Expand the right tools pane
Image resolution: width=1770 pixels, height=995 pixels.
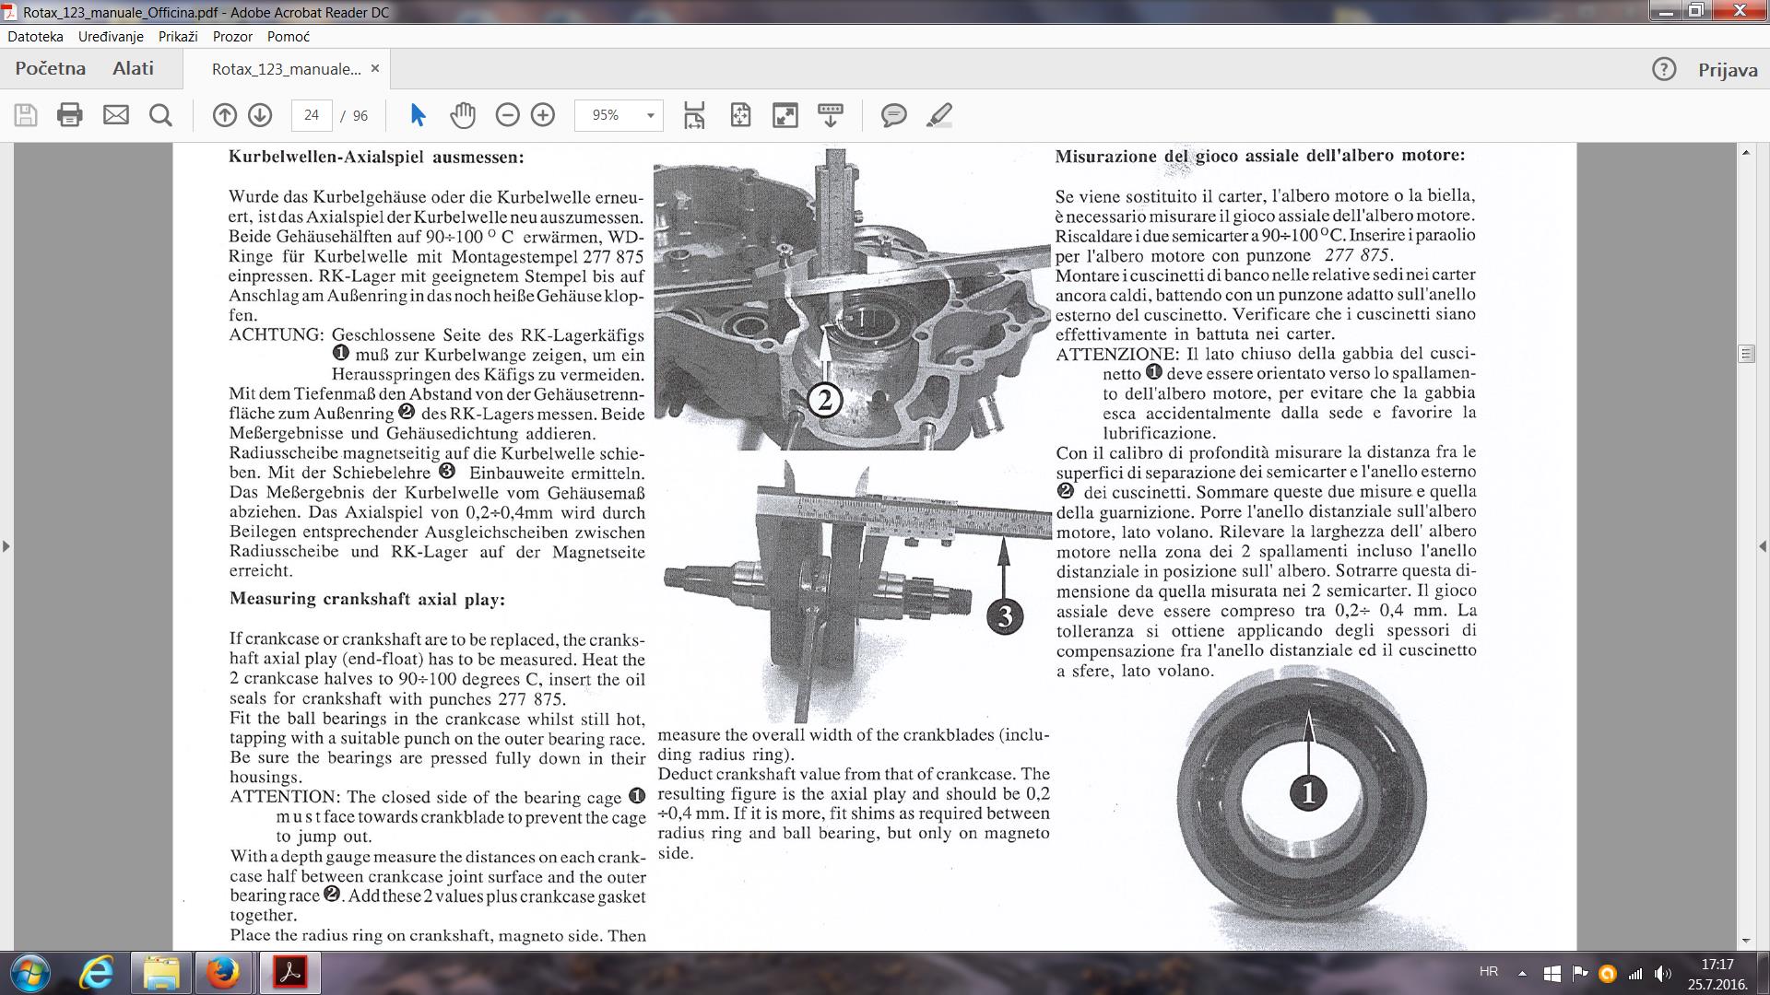[x=1763, y=546]
